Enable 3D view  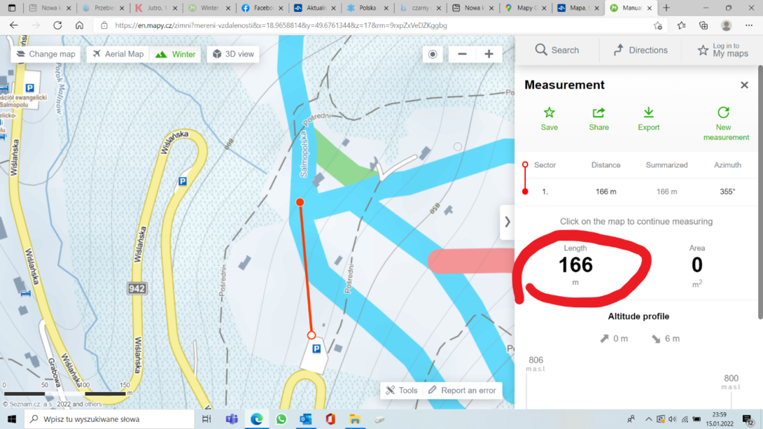(x=233, y=54)
